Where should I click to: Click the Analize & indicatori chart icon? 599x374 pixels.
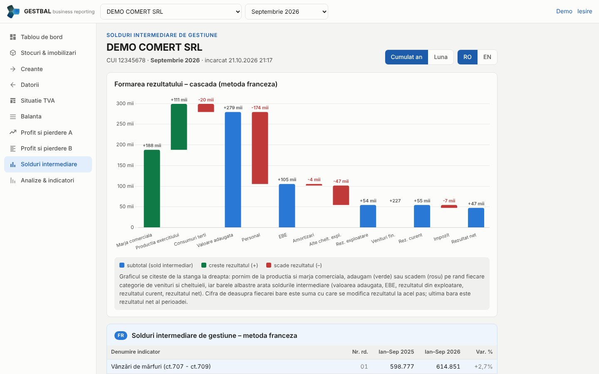[x=13, y=180]
